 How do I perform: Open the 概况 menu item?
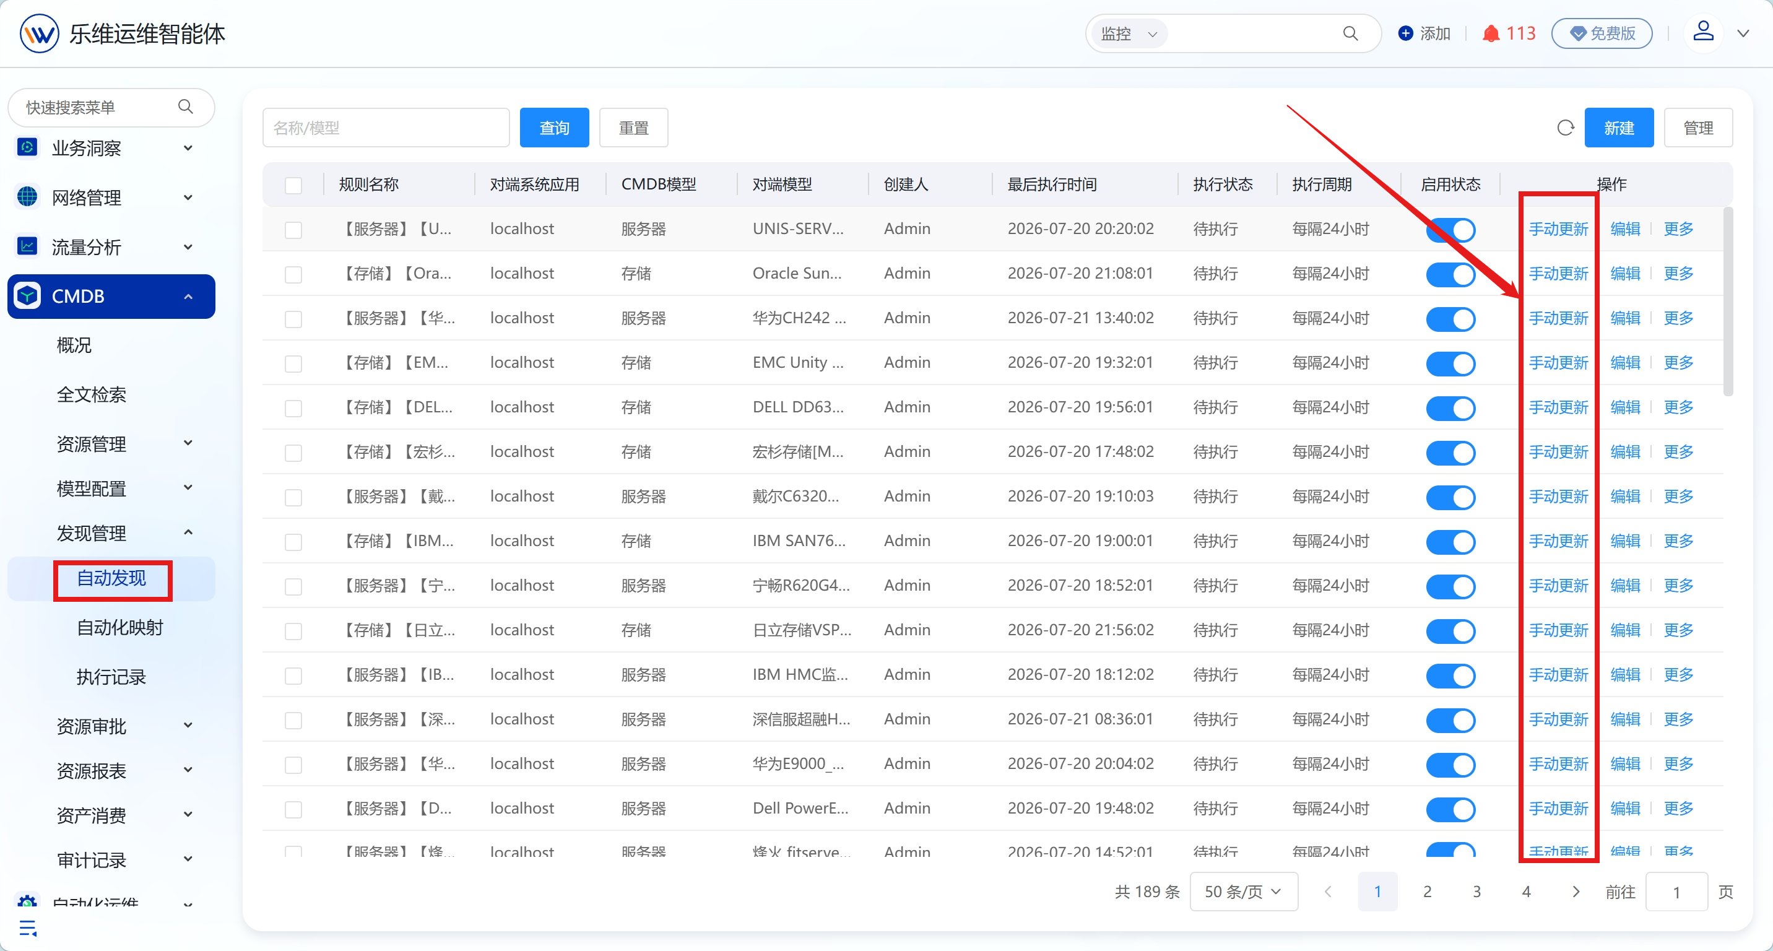74,345
